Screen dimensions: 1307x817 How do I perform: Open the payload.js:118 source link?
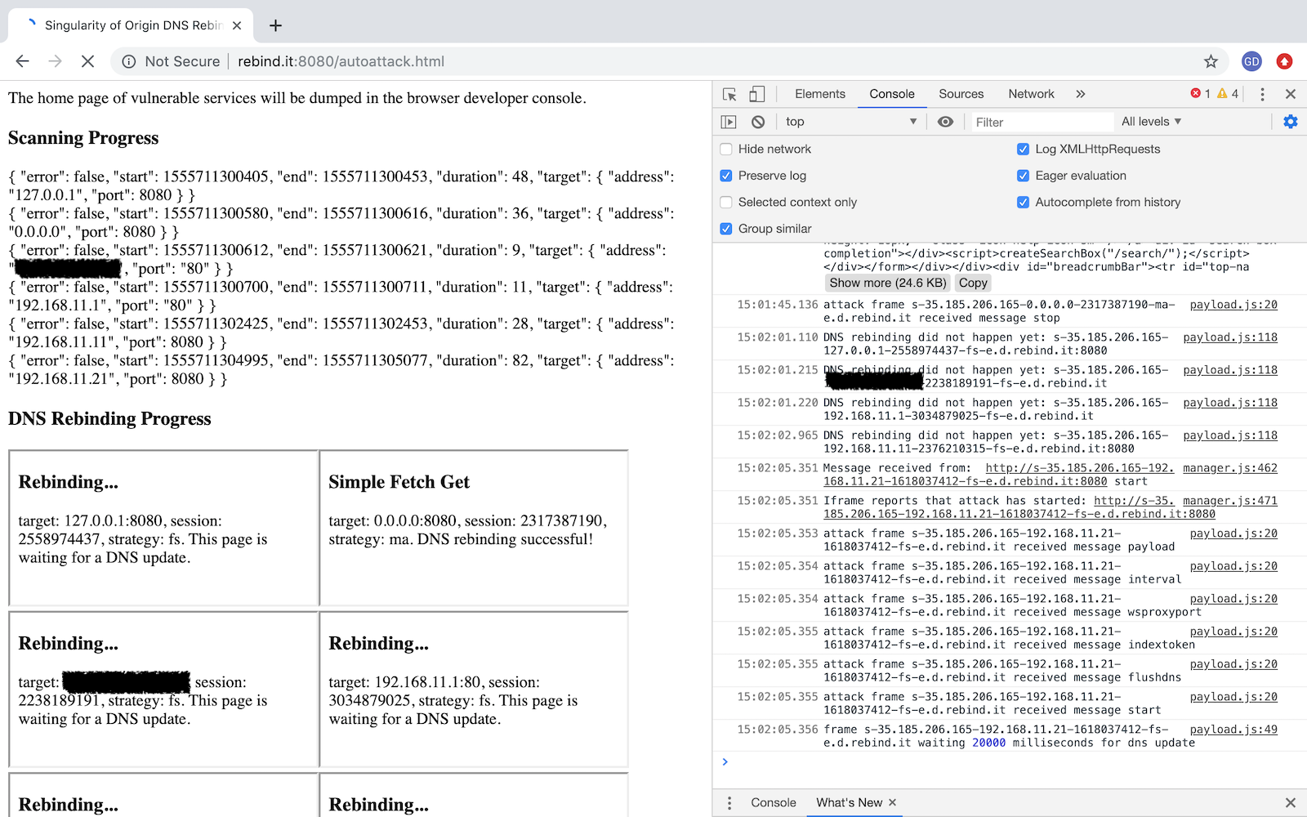(x=1230, y=337)
